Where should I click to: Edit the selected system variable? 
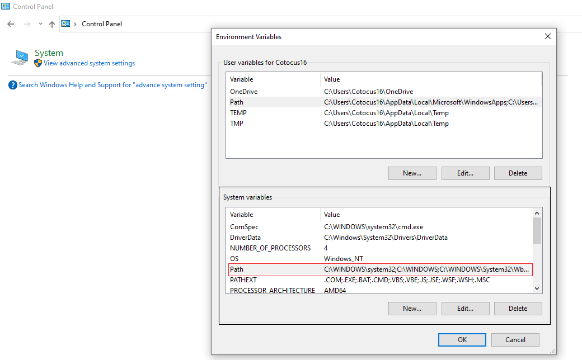pos(465,308)
